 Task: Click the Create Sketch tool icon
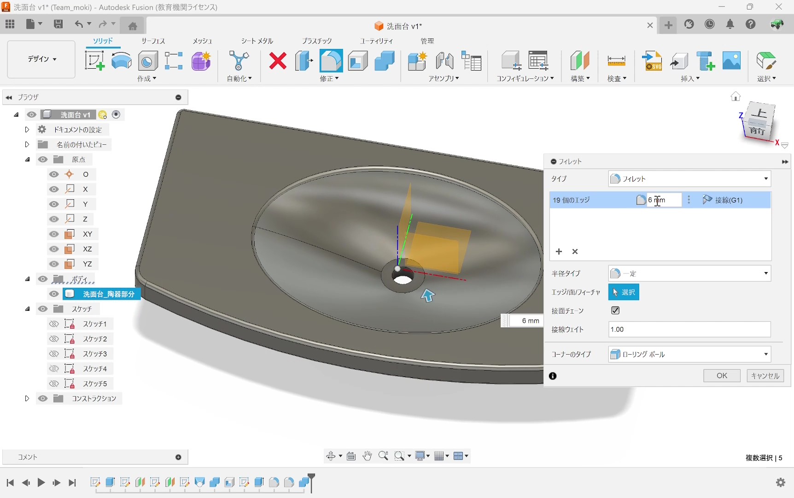[94, 61]
